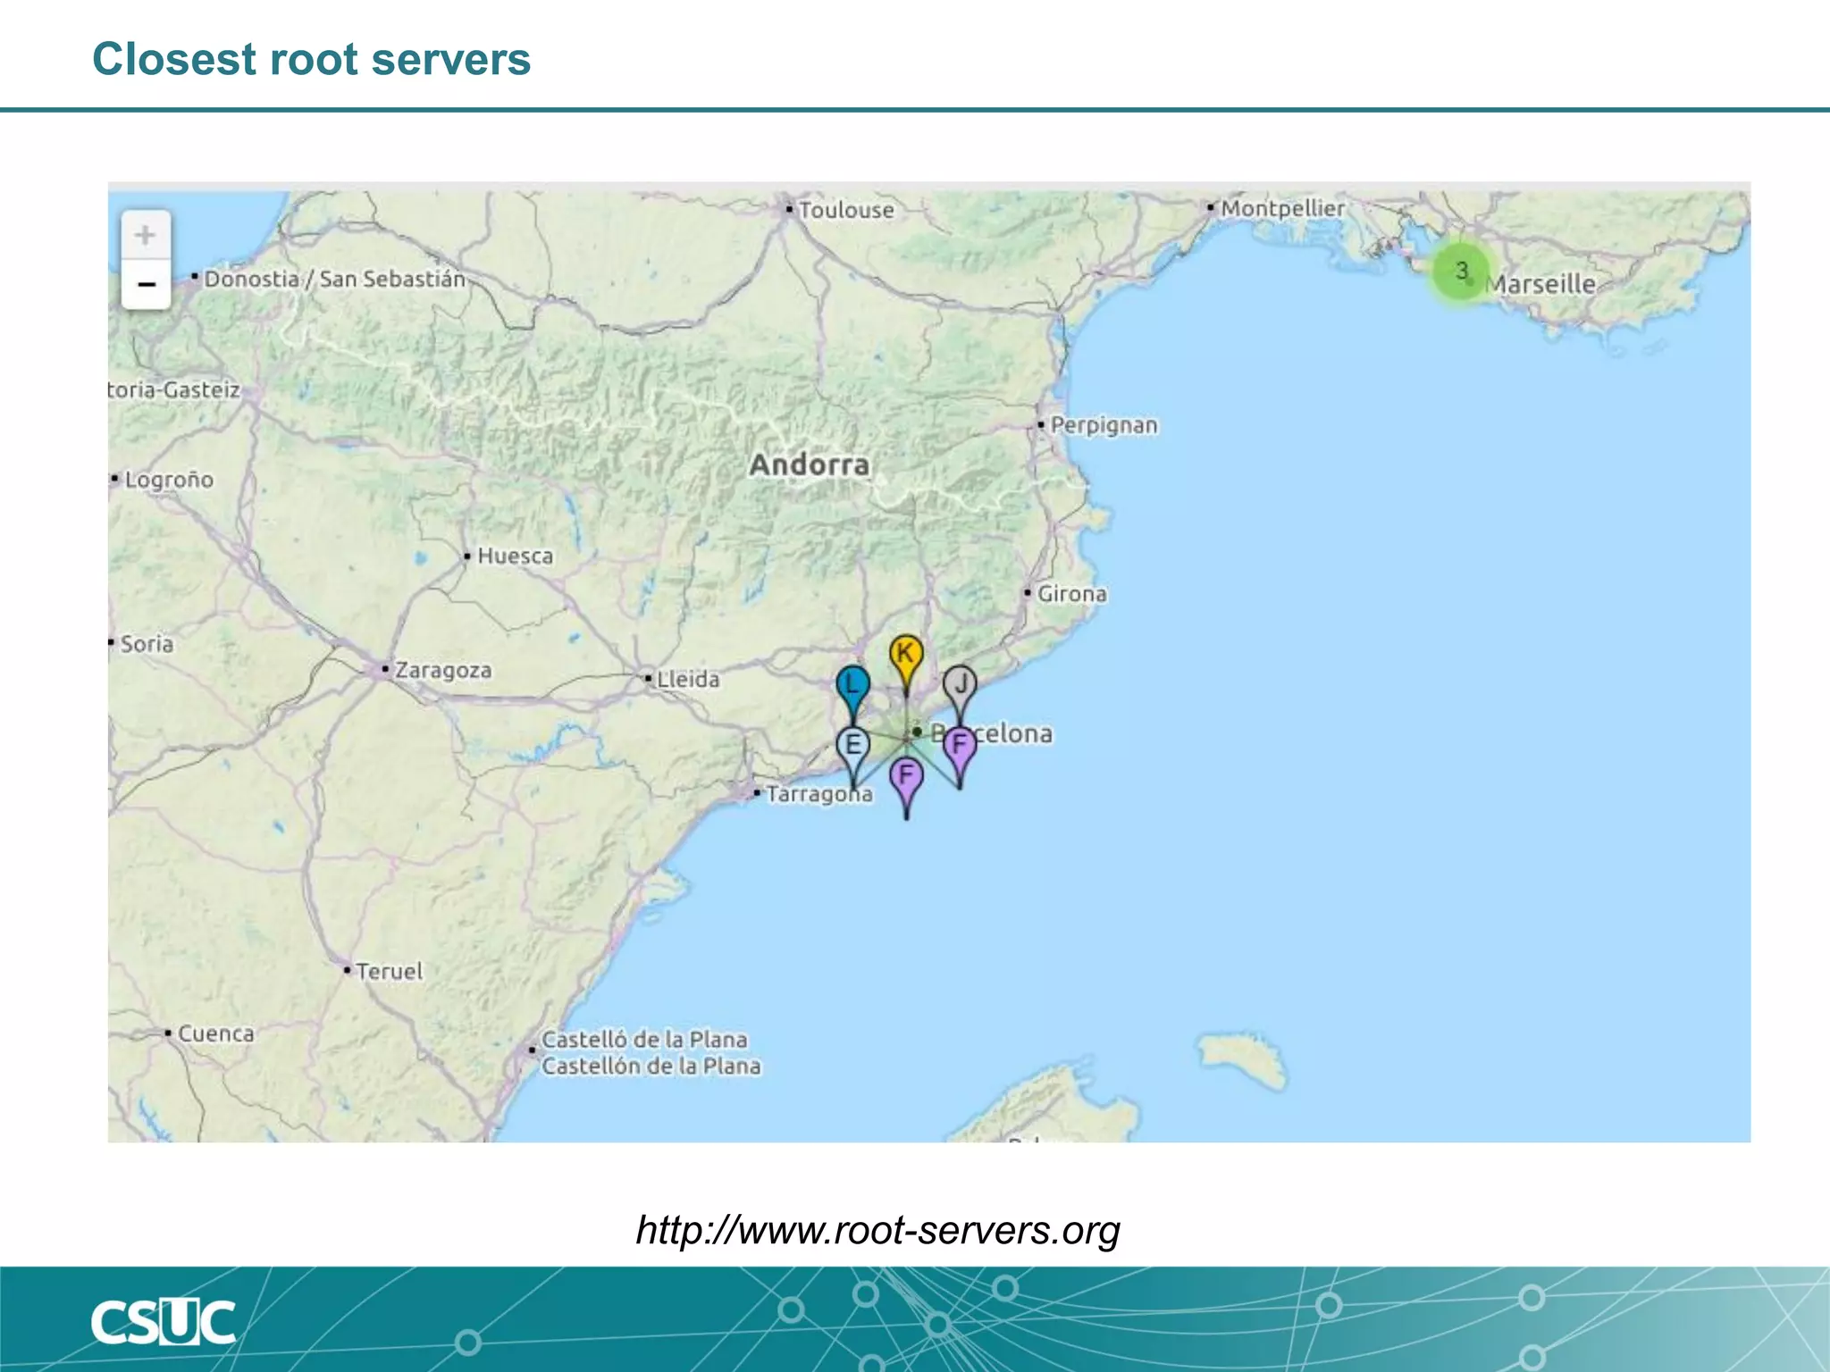Click the Lleida city label

(x=688, y=680)
